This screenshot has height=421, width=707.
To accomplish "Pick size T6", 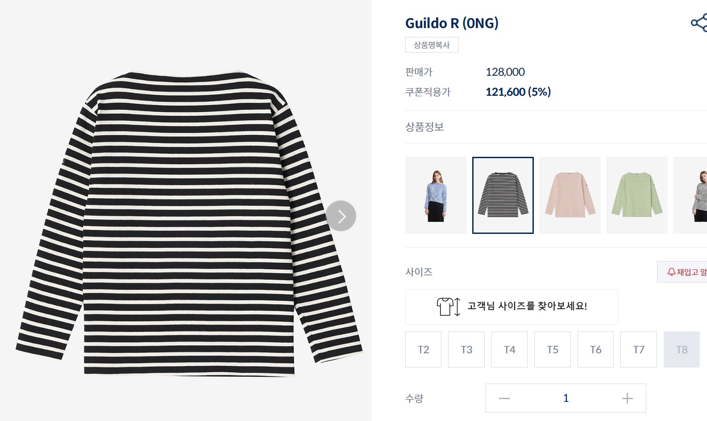I will (595, 350).
